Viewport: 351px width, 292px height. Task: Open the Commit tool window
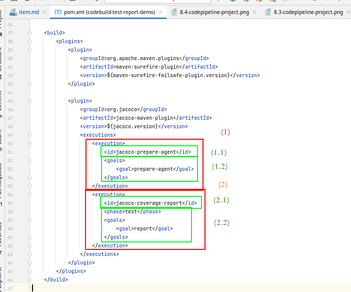tap(4, 100)
